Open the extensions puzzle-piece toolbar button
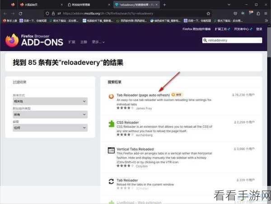This screenshot has height=204, width=271. point(258,14)
